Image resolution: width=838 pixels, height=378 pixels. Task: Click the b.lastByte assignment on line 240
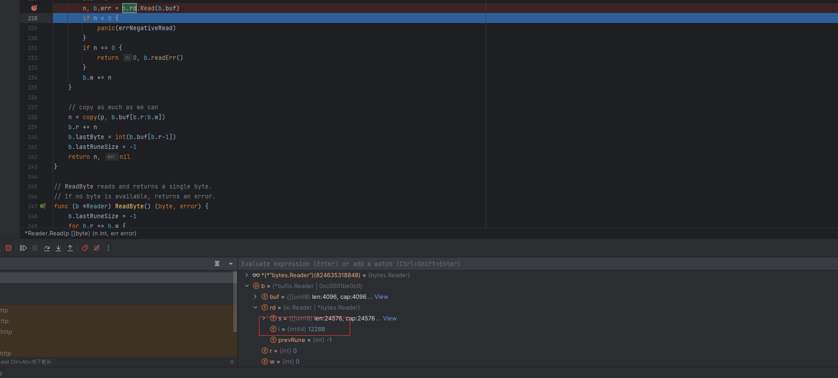[x=122, y=137]
